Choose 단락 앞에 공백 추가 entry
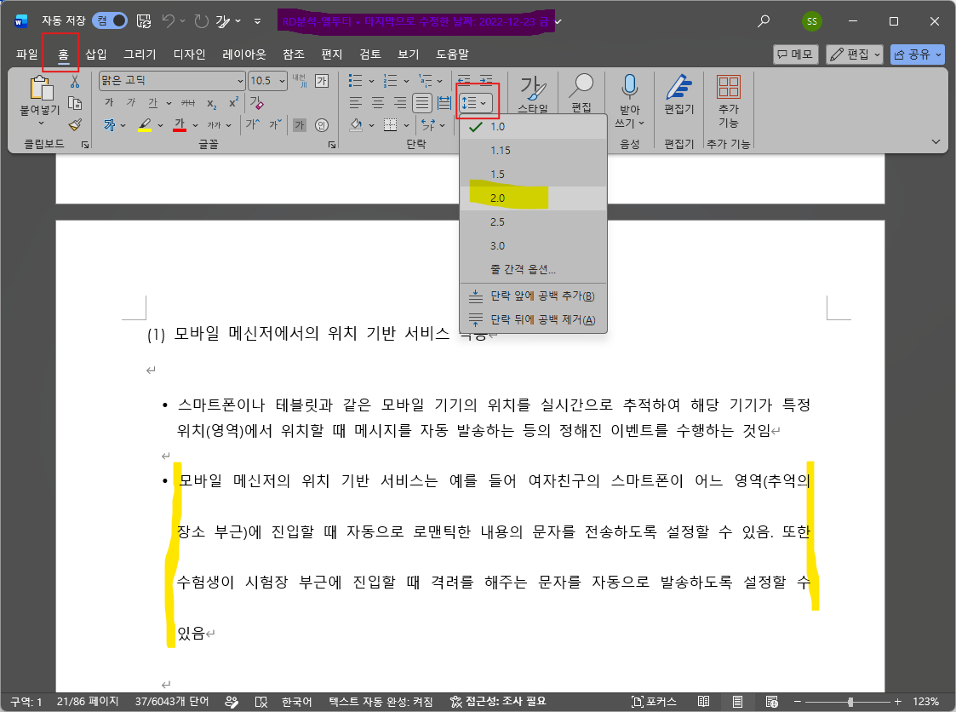 [534, 296]
